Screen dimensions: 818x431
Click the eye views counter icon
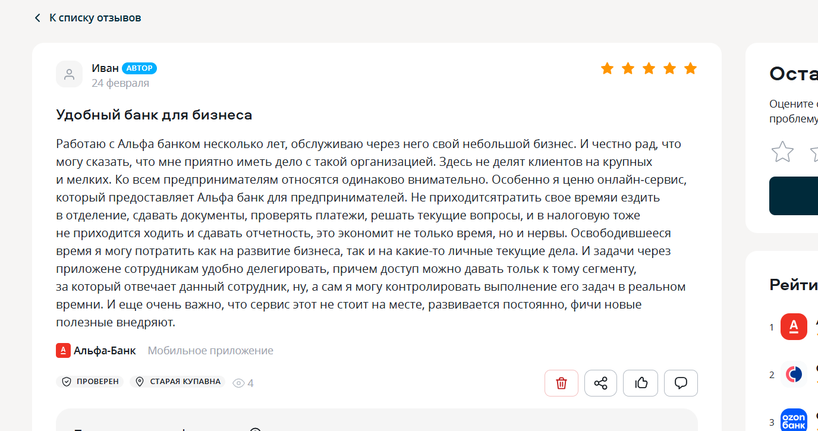pyautogui.click(x=238, y=383)
